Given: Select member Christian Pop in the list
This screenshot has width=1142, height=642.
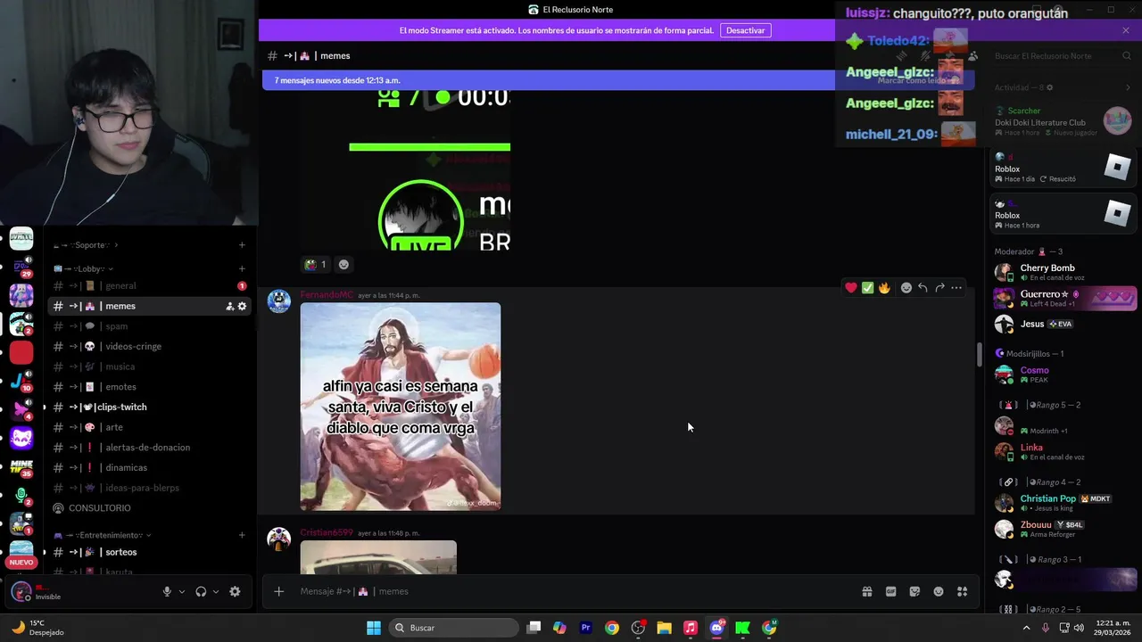Looking at the screenshot, I should pos(1064,503).
